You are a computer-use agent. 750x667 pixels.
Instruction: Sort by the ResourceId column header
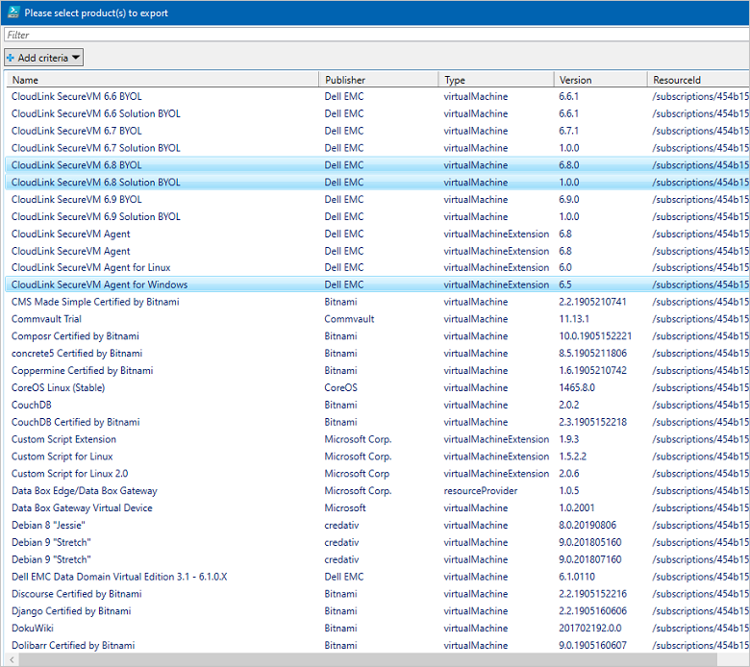(x=699, y=80)
